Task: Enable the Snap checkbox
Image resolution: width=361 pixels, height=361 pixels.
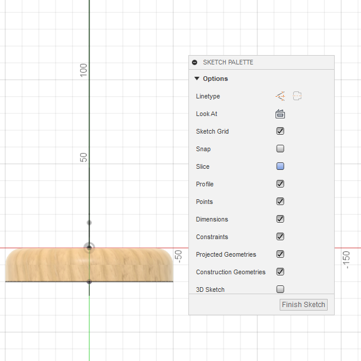Action: pyautogui.click(x=280, y=149)
